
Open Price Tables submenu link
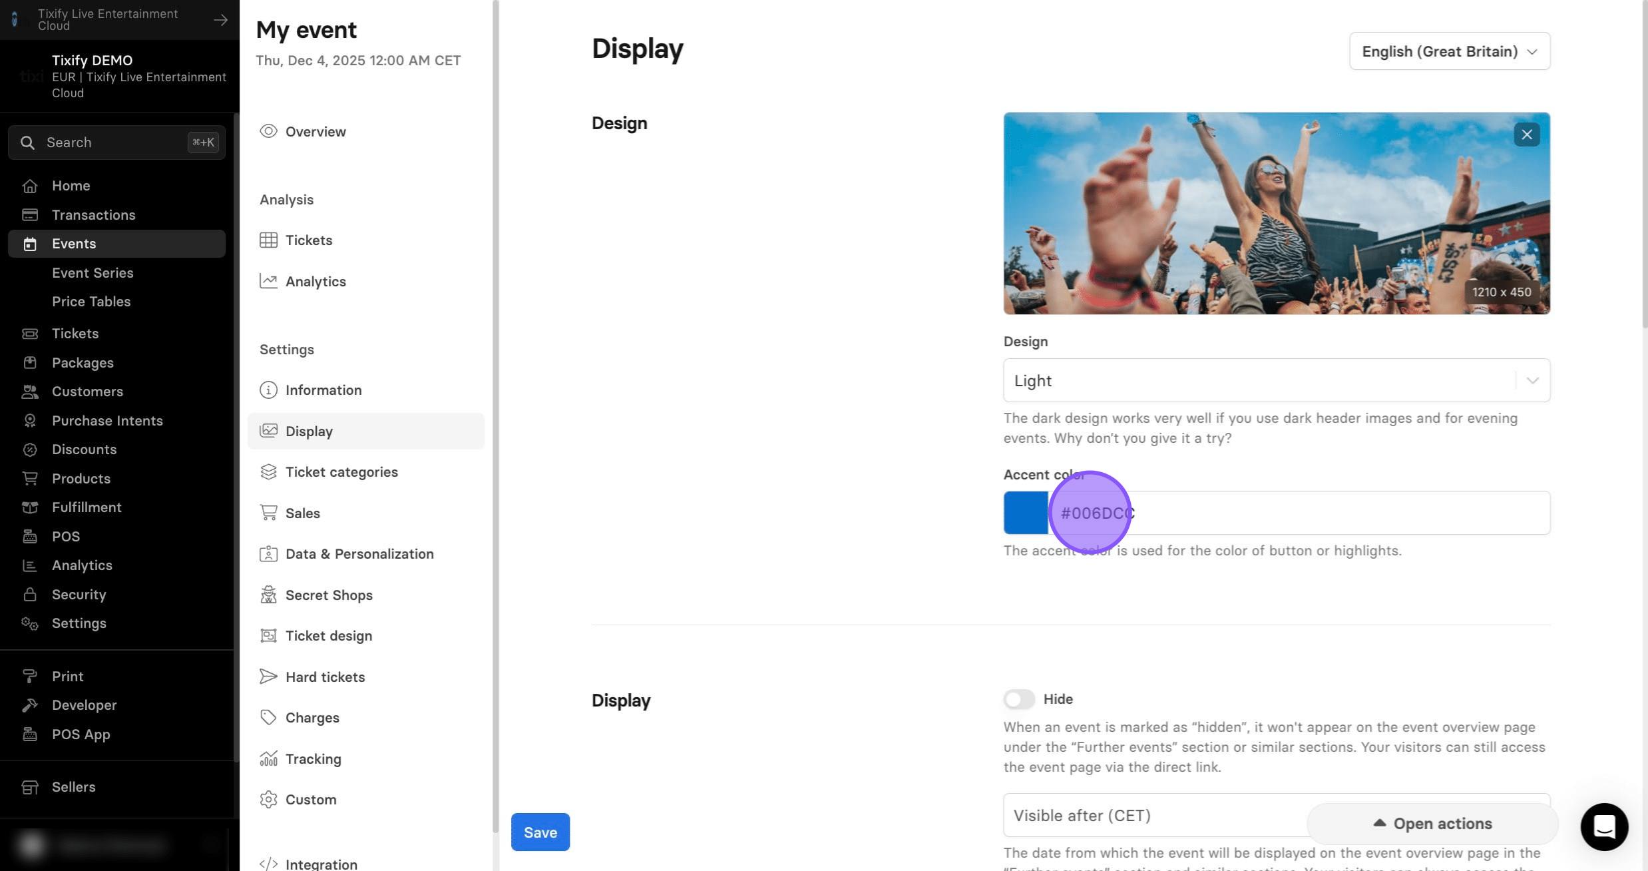click(91, 302)
